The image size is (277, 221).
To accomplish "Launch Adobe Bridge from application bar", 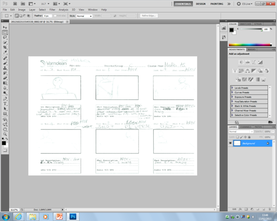I will coord(15,4).
